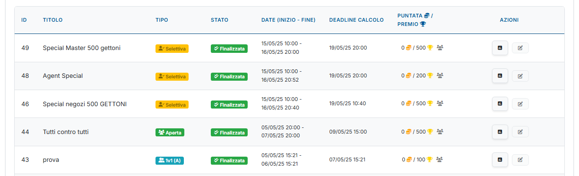Click the Aperta type badge
579x176 pixels.
[x=170, y=133]
